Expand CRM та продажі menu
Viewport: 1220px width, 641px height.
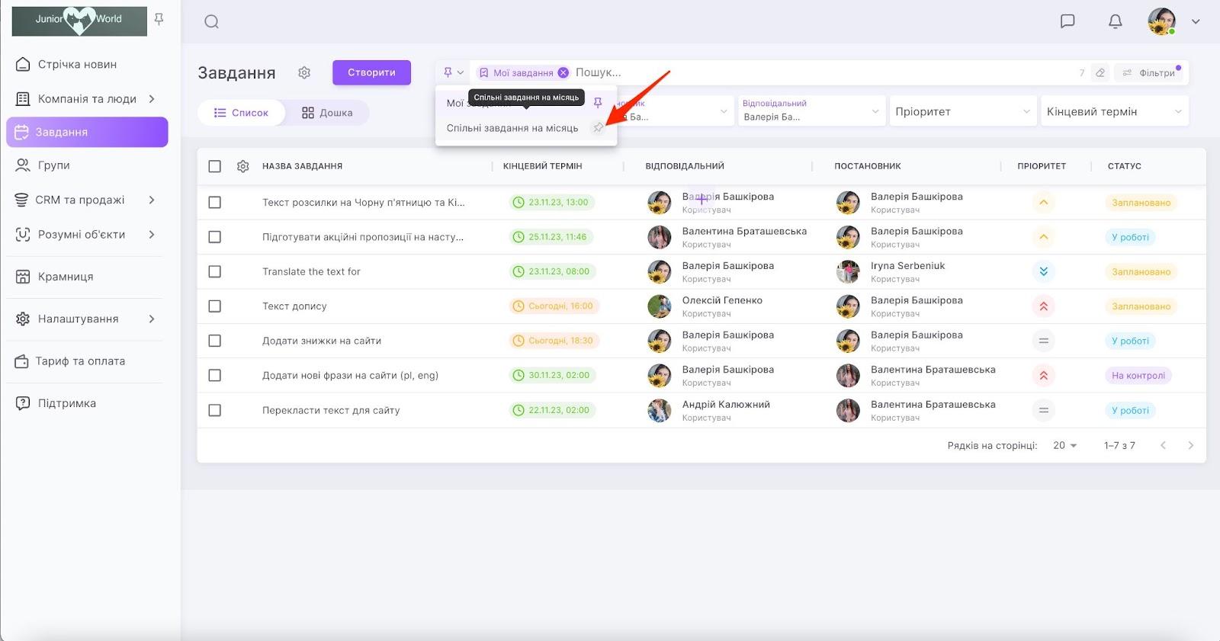[x=87, y=200]
